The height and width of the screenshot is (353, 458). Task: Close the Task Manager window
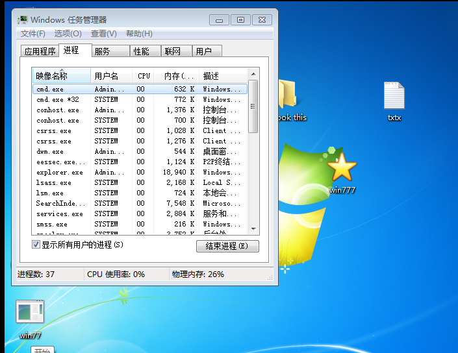click(x=262, y=20)
